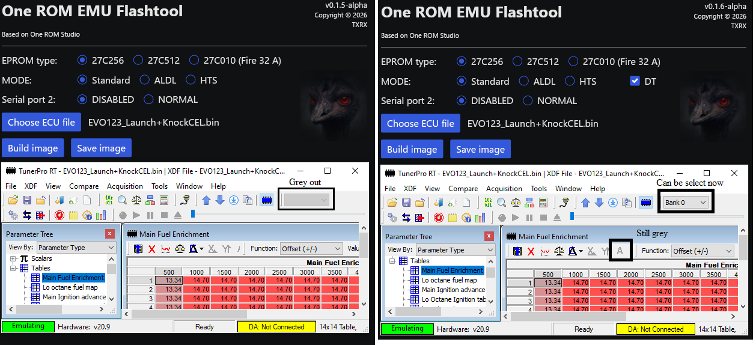This screenshot has width=756, height=345.
Task: Red X icon in left Main Fuel Enrichment toolbar
Action: 151,249
